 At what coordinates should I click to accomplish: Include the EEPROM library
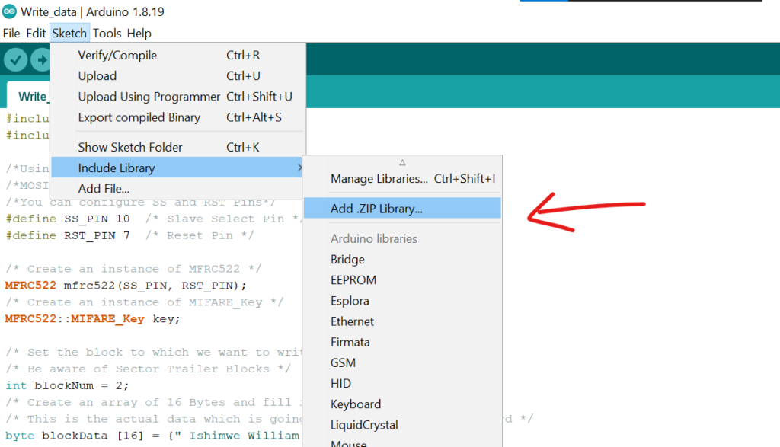[353, 280]
